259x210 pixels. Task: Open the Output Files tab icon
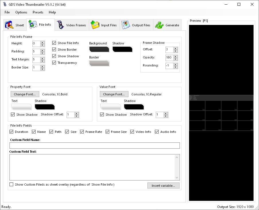[126, 25]
